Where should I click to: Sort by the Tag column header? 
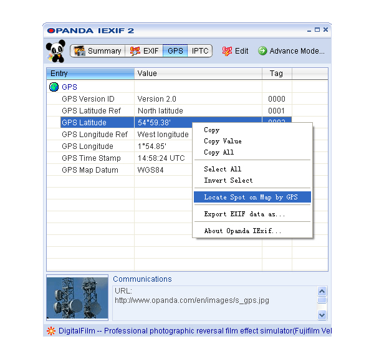(x=277, y=74)
